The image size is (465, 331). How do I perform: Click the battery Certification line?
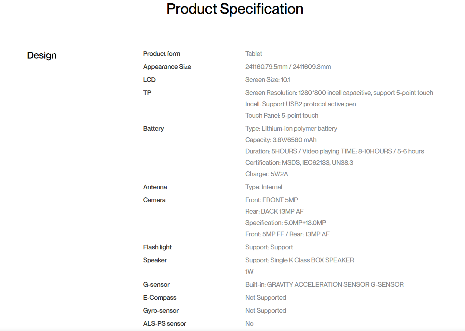click(299, 163)
